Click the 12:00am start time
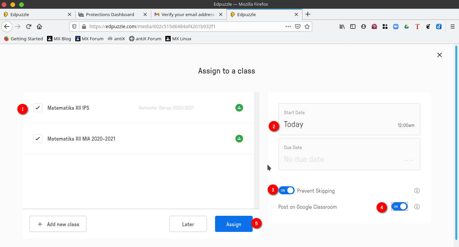This screenshot has width=459, height=247. point(406,125)
